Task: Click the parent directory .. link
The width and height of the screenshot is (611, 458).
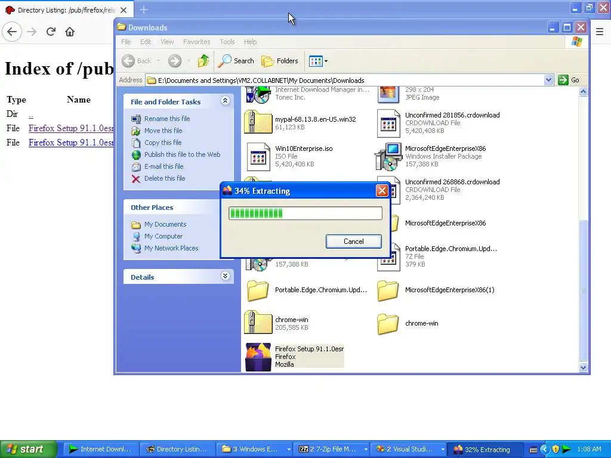Action: [31, 114]
